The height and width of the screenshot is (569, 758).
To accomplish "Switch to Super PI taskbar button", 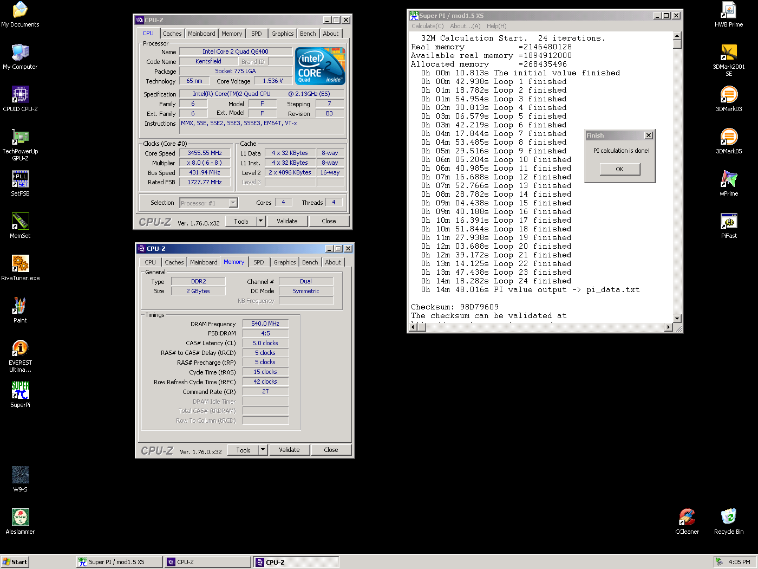I will (x=119, y=562).
